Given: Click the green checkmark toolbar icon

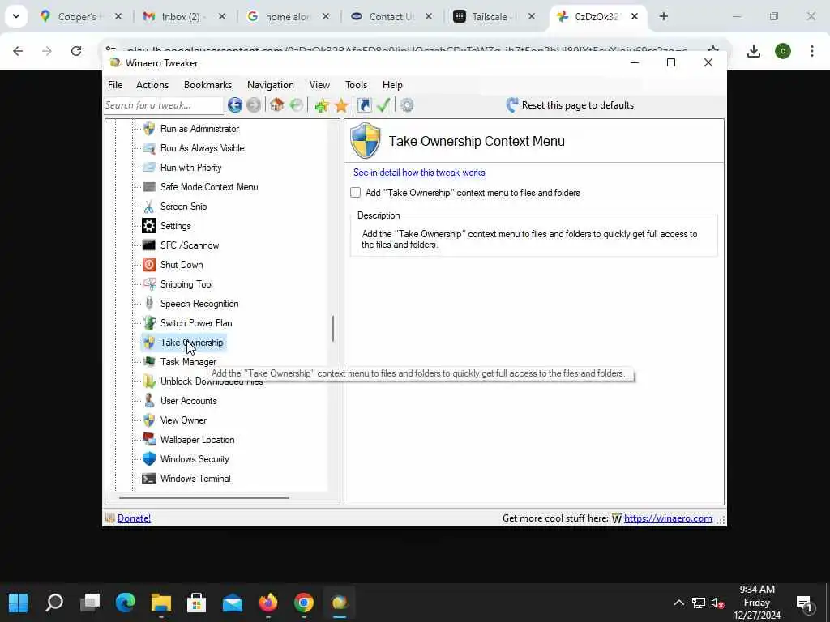Looking at the screenshot, I should point(383,104).
